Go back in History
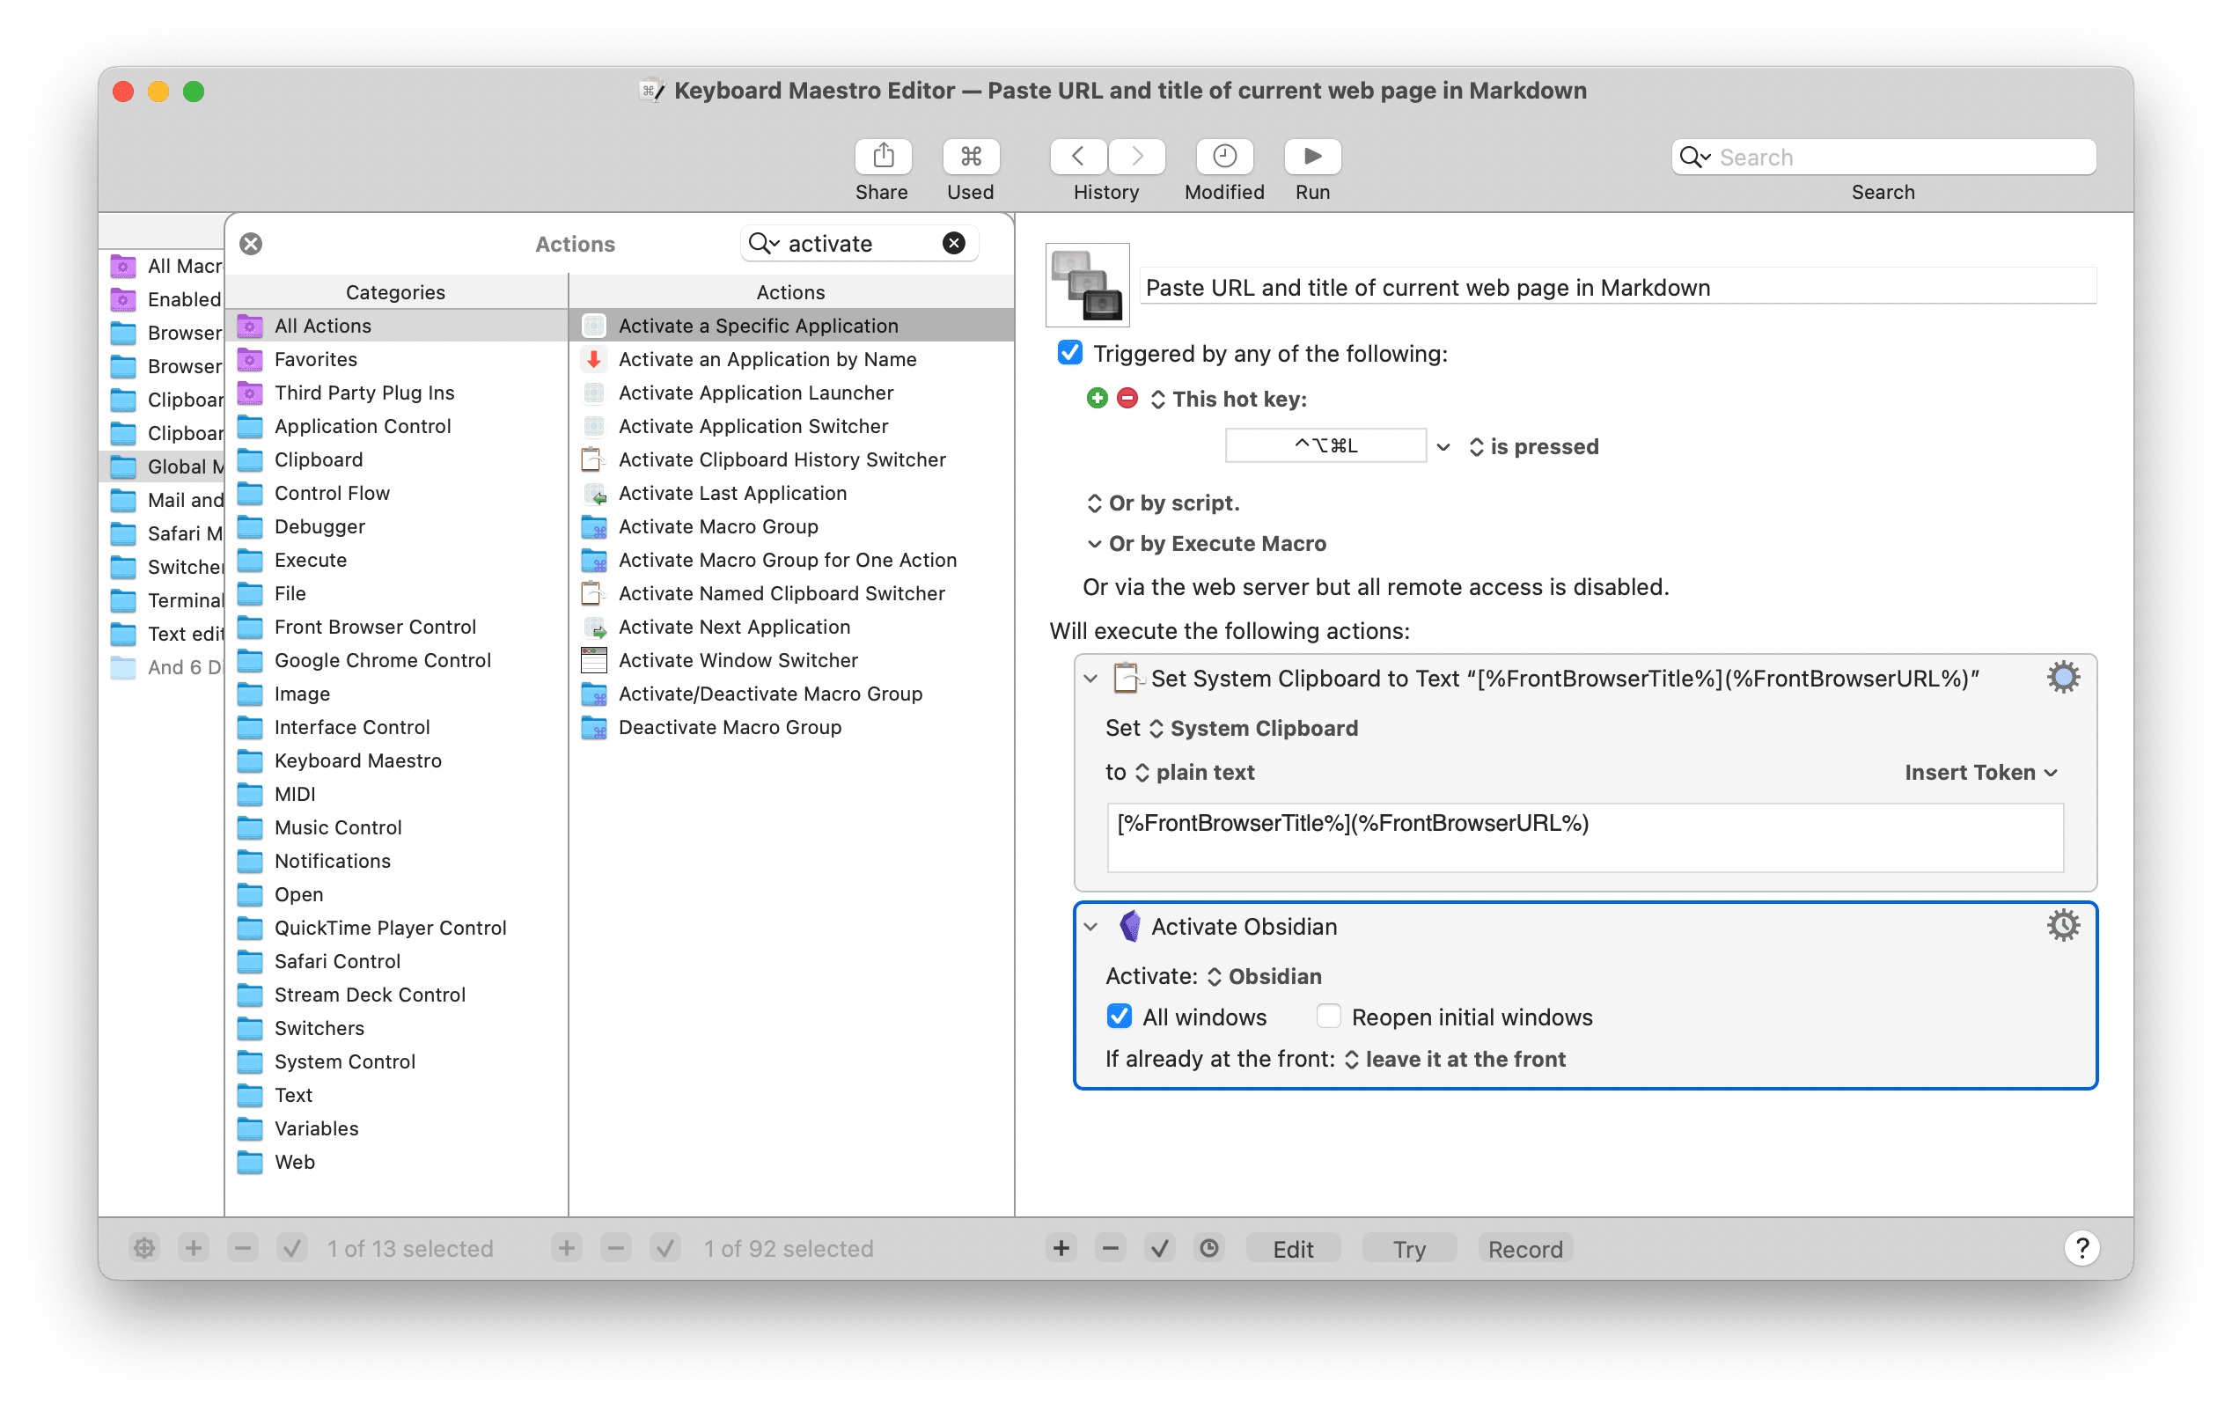Viewport: 2232px width, 1410px height. coord(1078,156)
